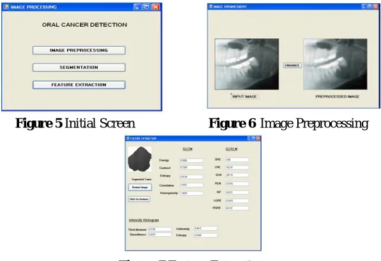Click the RLN value field
The width and height of the screenshot is (381, 261).
(237, 184)
